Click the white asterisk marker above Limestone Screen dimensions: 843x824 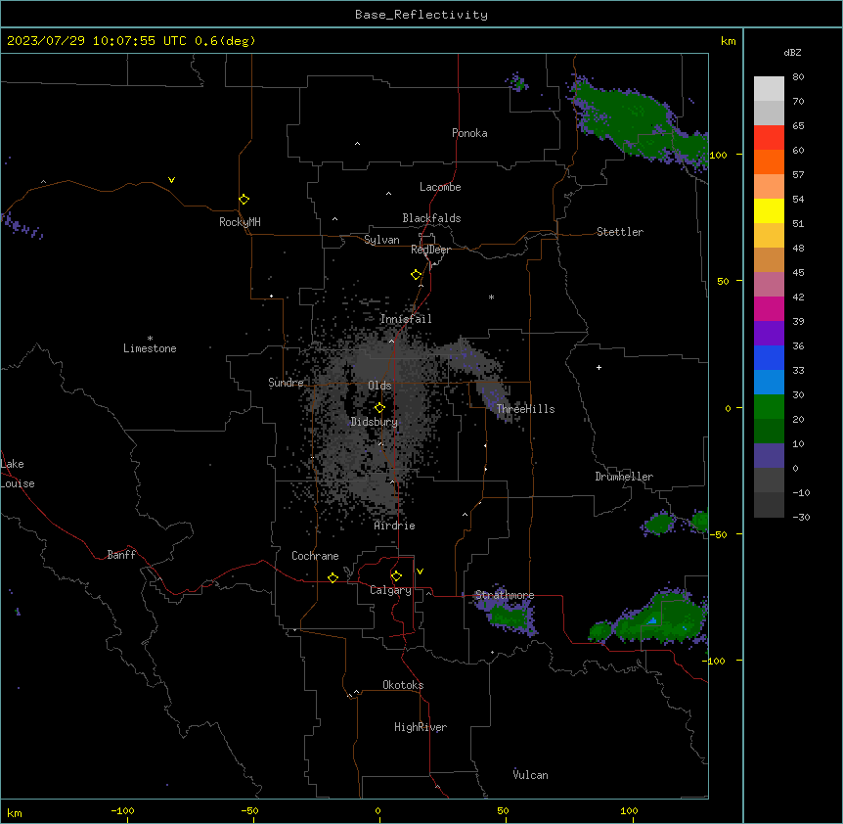pos(150,339)
